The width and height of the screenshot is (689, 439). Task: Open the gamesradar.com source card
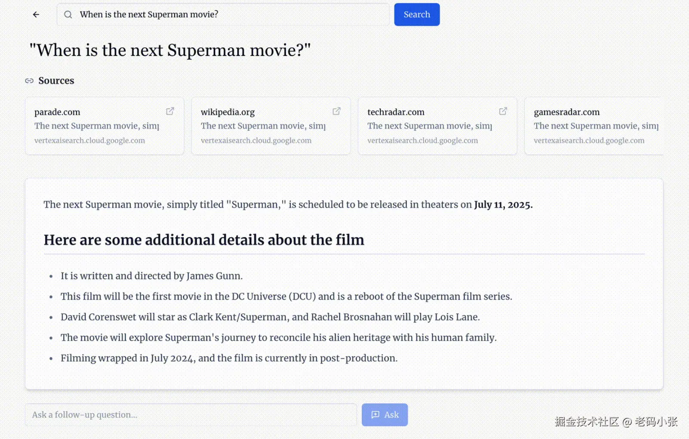coord(594,126)
